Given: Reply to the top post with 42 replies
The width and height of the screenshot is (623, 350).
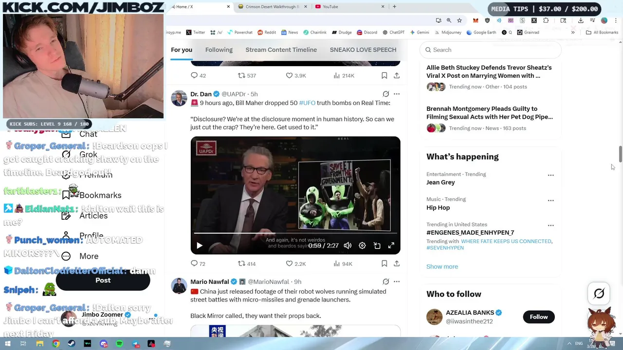Looking at the screenshot, I should (198, 75).
